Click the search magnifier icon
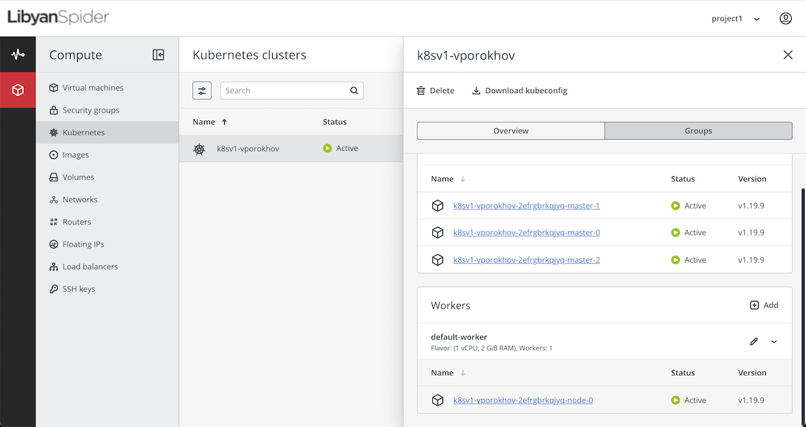806x427 pixels. click(354, 91)
